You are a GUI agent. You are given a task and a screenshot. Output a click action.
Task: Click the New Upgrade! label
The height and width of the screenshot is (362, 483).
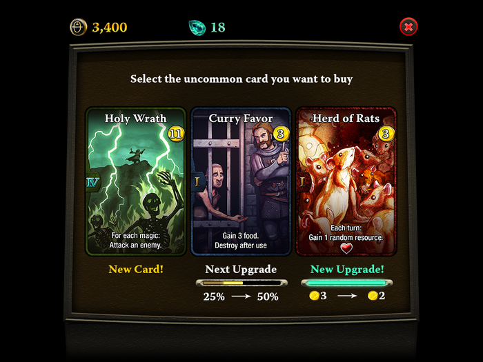pyautogui.click(x=347, y=269)
